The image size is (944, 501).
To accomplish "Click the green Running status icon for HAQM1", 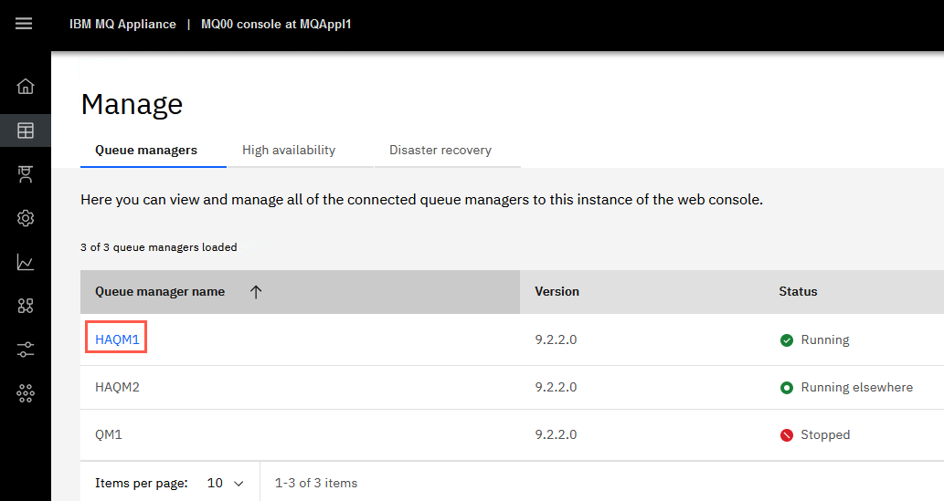I will (x=786, y=340).
